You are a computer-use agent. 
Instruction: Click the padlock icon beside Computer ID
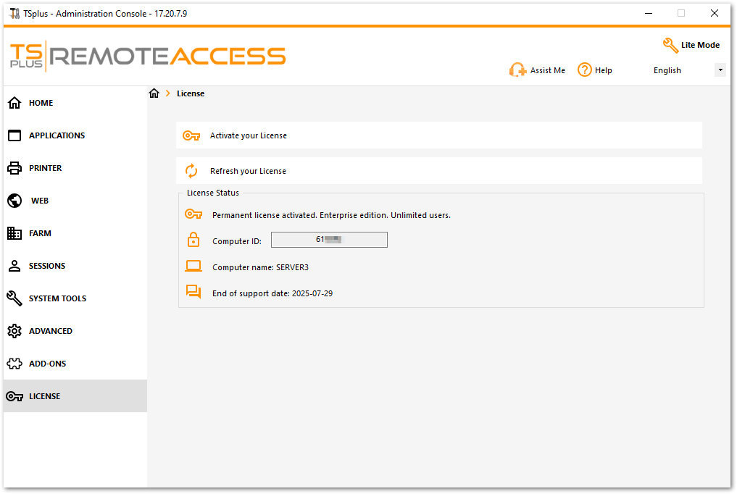point(193,239)
